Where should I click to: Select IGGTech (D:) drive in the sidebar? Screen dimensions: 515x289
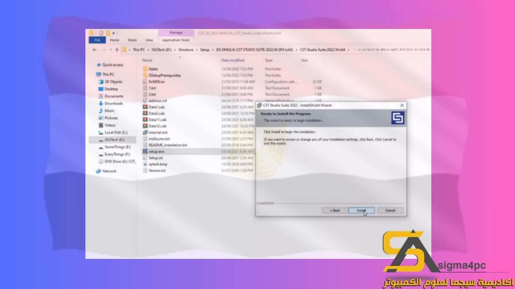[x=114, y=139]
